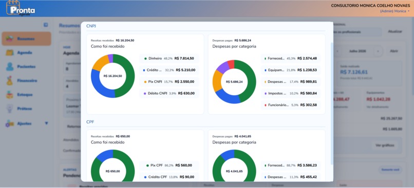This screenshot has height=188, width=414.
Task: Click the CNPJ donut center total R$ 16.204,50
Action: pyautogui.click(x=112, y=76)
